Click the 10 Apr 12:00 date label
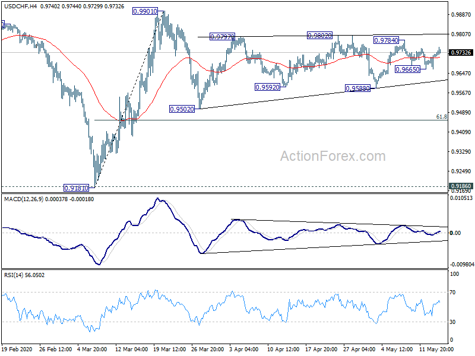475x356 pixels. (283, 349)
